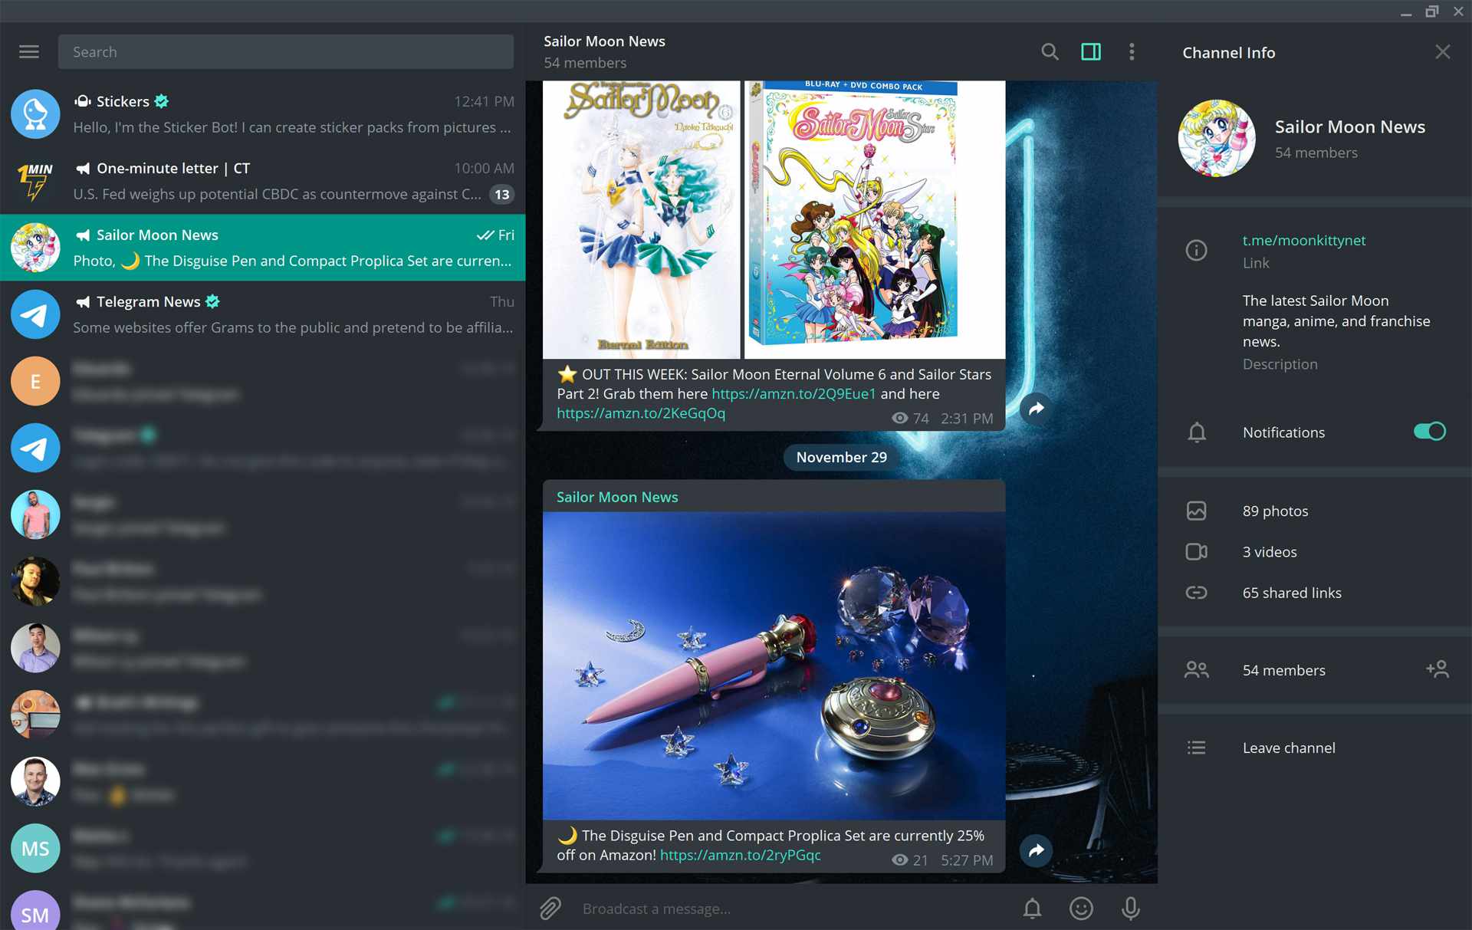Click the November 29 date badge
Screen dimensions: 1472x930
[x=841, y=457]
